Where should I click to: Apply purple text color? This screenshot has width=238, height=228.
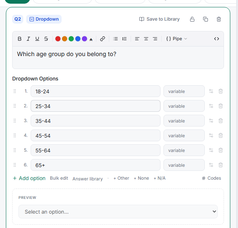pyautogui.click(x=84, y=39)
